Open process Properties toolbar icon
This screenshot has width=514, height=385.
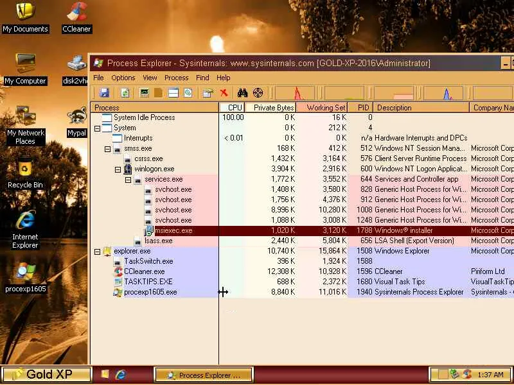208,93
